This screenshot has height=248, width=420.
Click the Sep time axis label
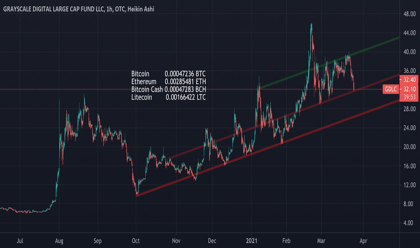[x=97, y=241]
